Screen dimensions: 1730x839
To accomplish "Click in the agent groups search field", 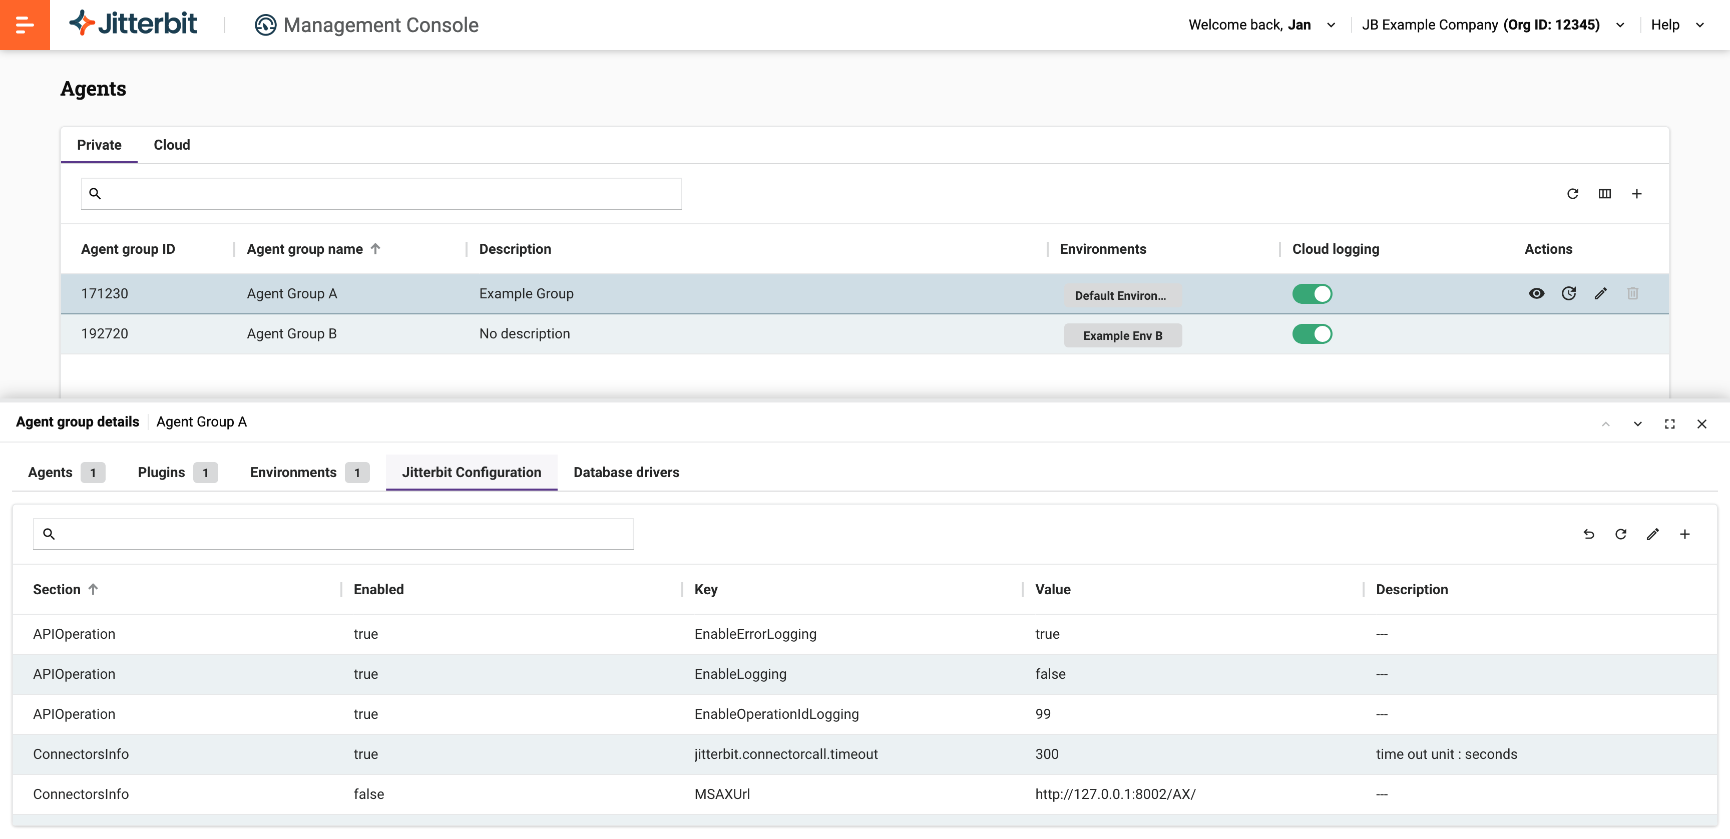I will tap(381, 193).
